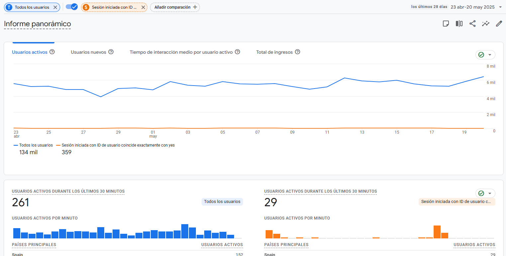506x256 pixels.
Task: Click the compare columns icon
Action: point(459,24)
